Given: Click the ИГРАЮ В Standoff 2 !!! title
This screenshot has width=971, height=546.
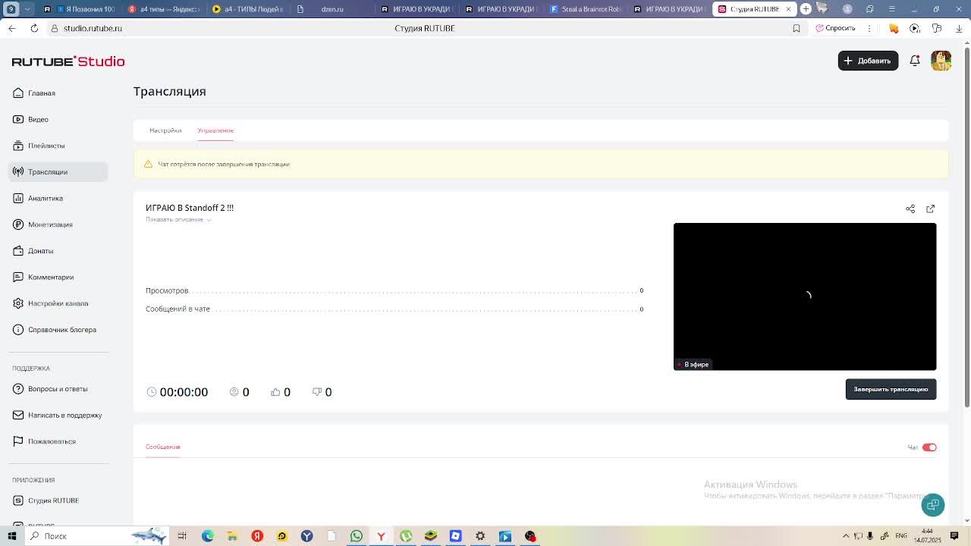Looking at the screenshot, I should click(x=190, y=208).
